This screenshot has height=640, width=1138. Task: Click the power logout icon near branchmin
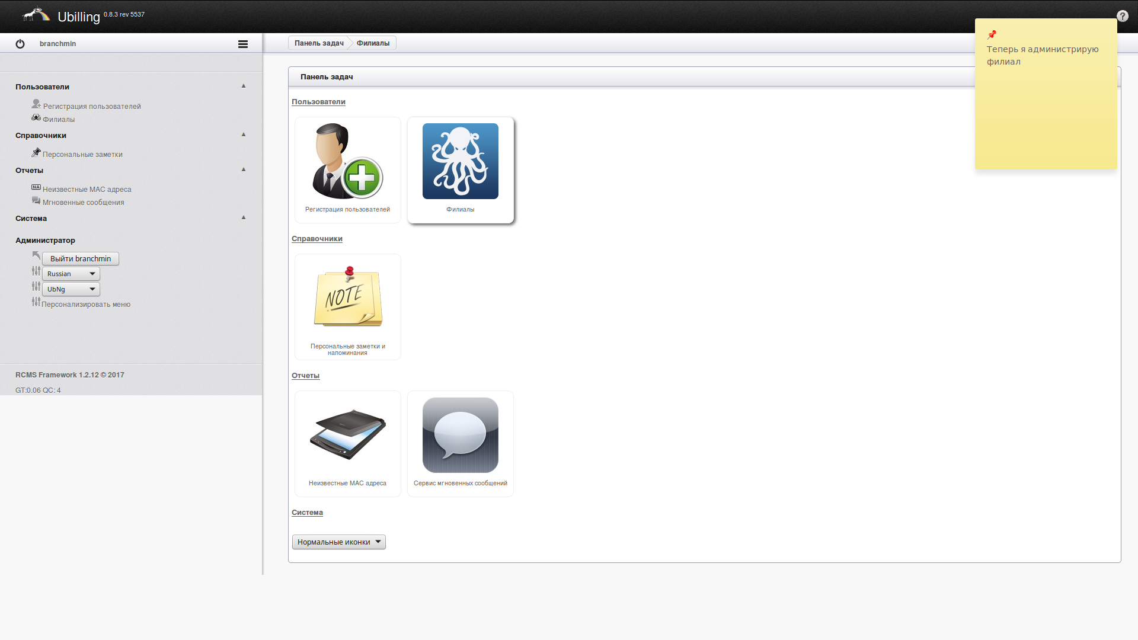coord(20,44)
